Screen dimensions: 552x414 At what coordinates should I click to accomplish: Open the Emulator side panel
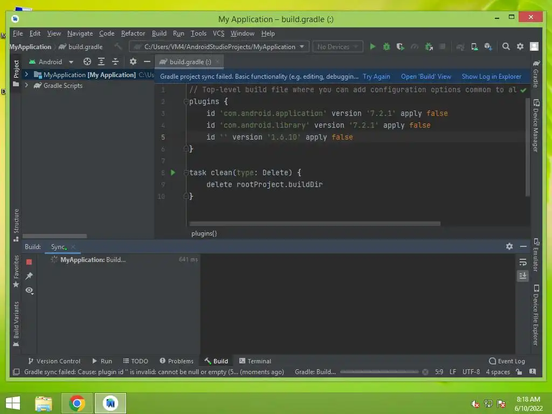click(x=536, y=255)
